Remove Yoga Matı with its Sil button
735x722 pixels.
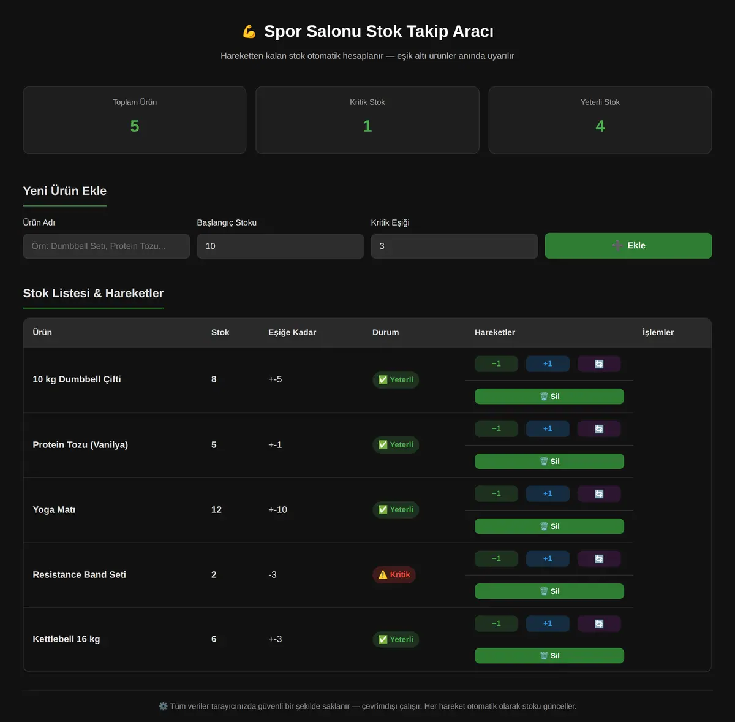click(549, 526)
